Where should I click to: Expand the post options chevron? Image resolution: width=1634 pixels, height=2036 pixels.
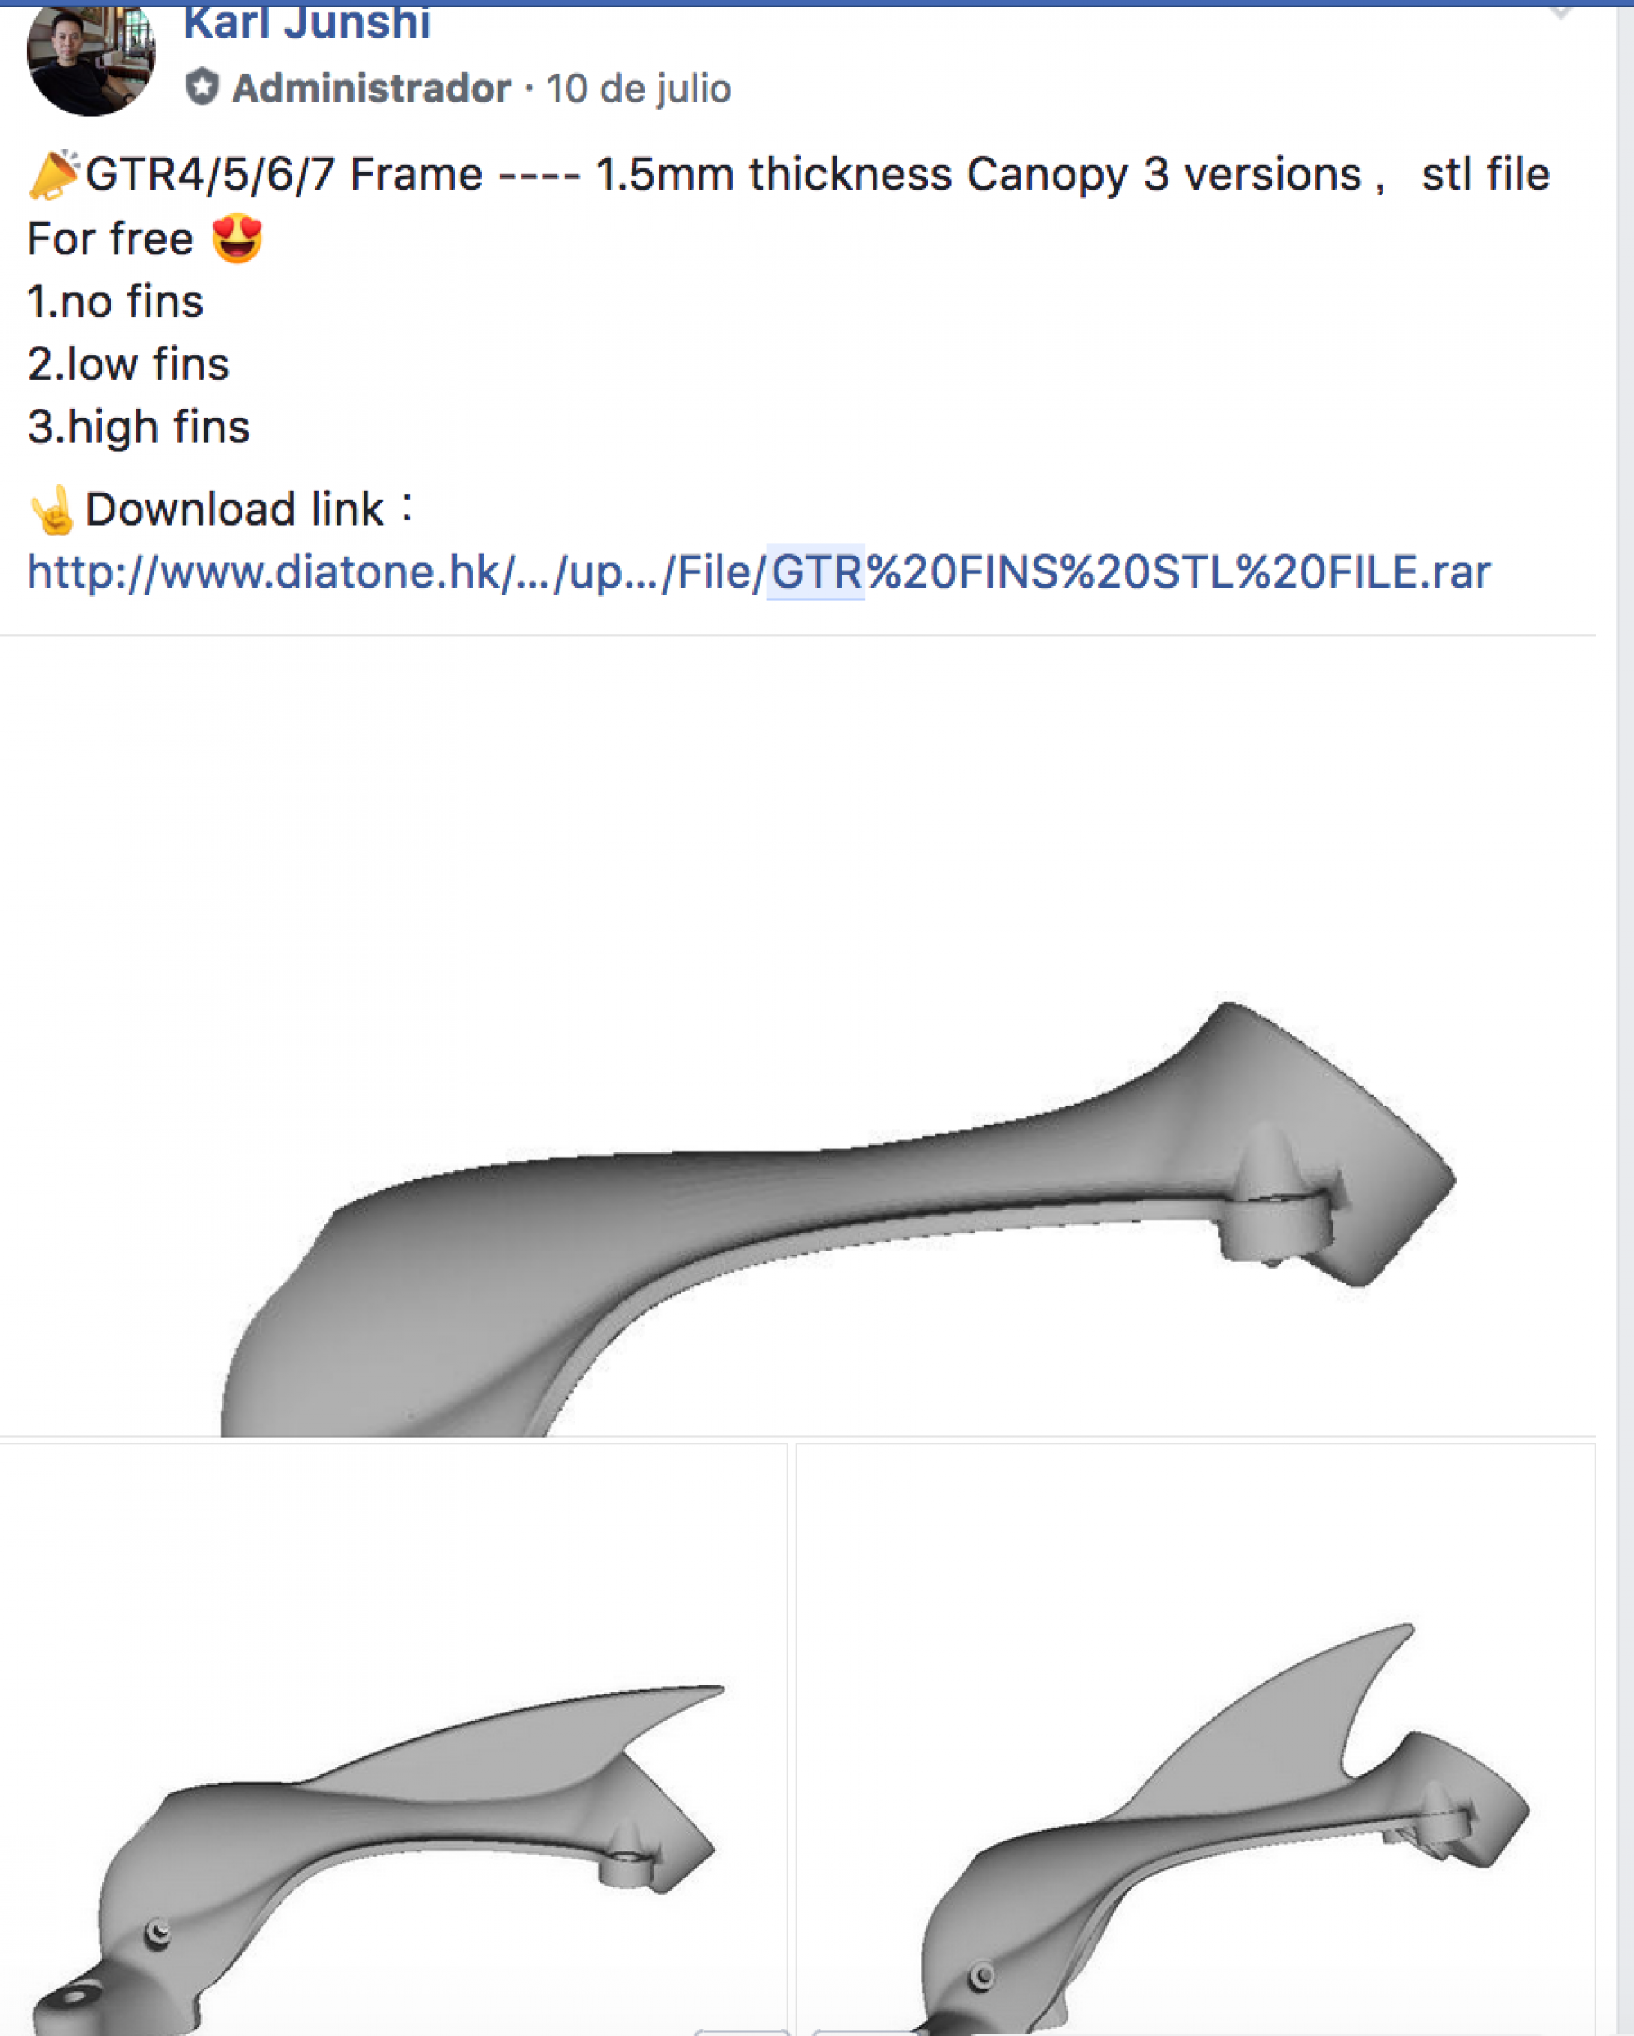[1560, 12]
